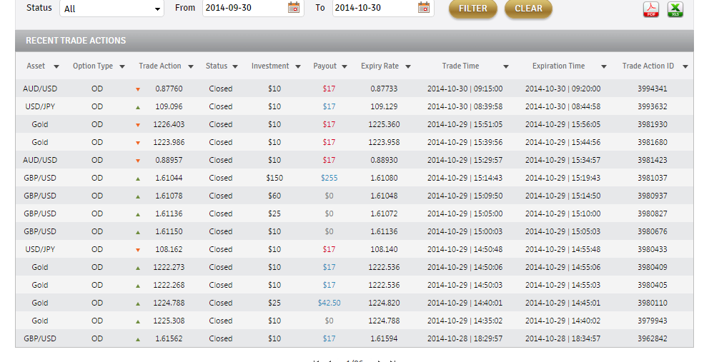Click trade action rate 1225.308

click(x=169, y=321)
